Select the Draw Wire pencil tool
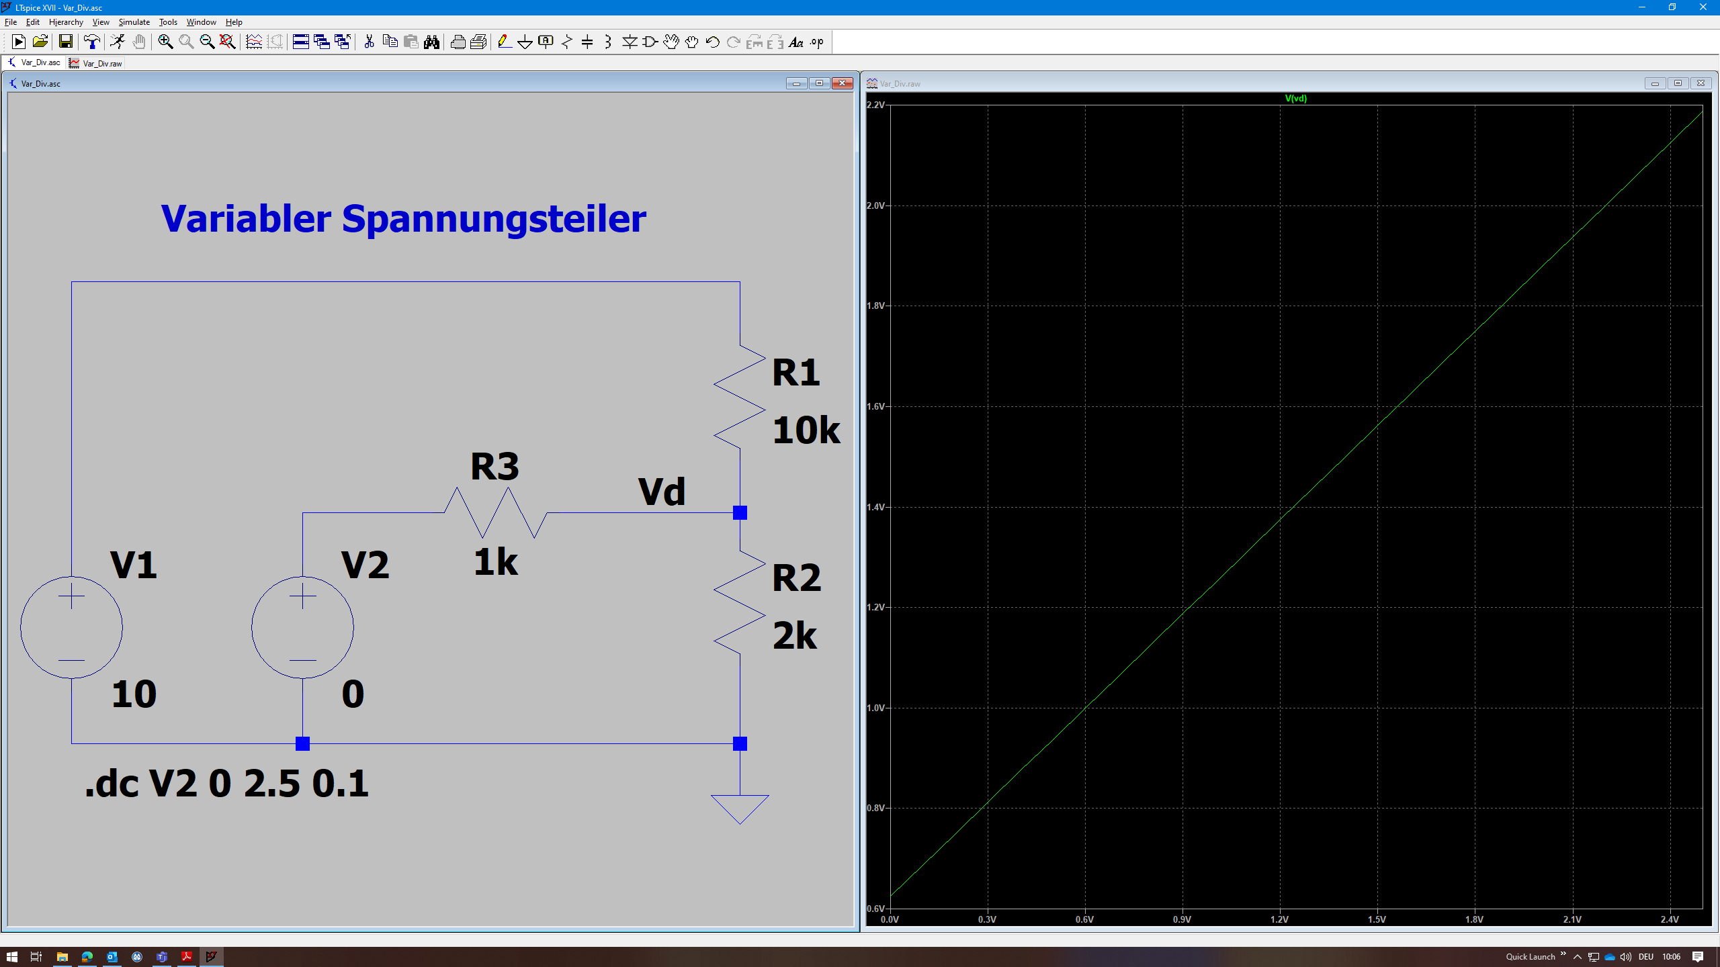1720x967 pixels. click(x=504, y=42)
